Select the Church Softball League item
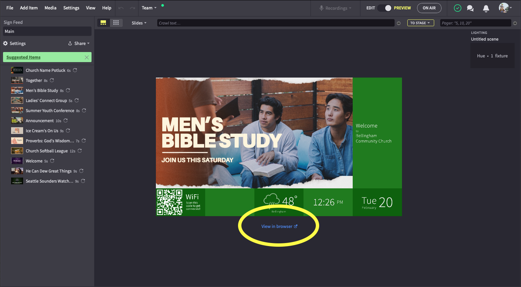This screenshot has width=521, height=287. click(x=47, y=151)
